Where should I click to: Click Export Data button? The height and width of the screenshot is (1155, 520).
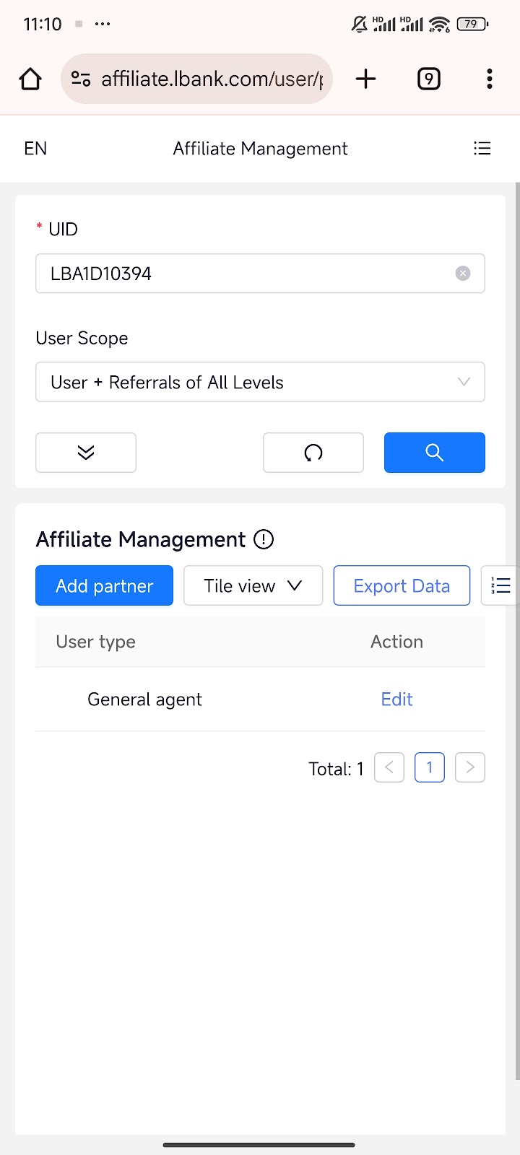tap(402, 585)
